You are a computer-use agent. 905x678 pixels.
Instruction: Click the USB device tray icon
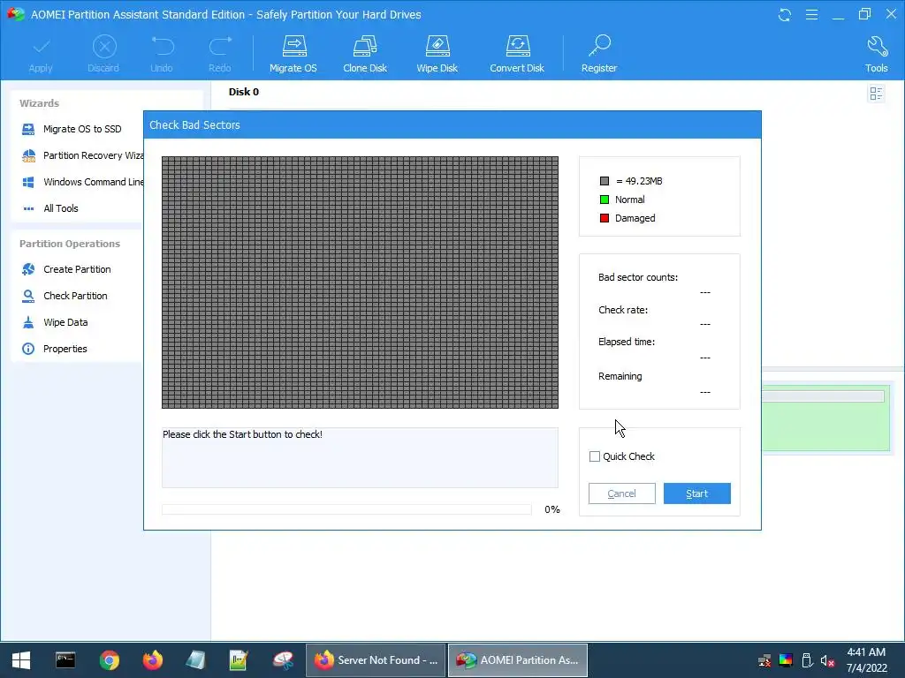point(808,660)
